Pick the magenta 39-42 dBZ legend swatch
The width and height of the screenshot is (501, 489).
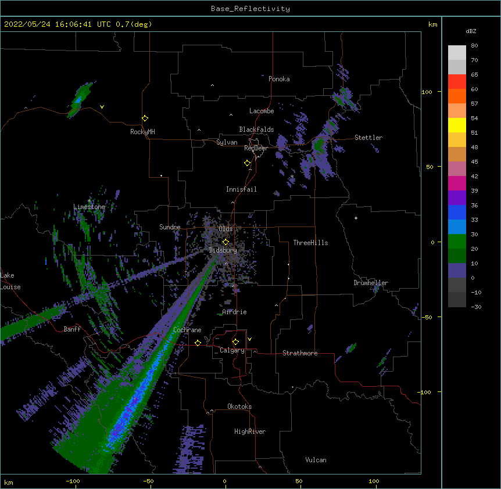pos(457,184)
